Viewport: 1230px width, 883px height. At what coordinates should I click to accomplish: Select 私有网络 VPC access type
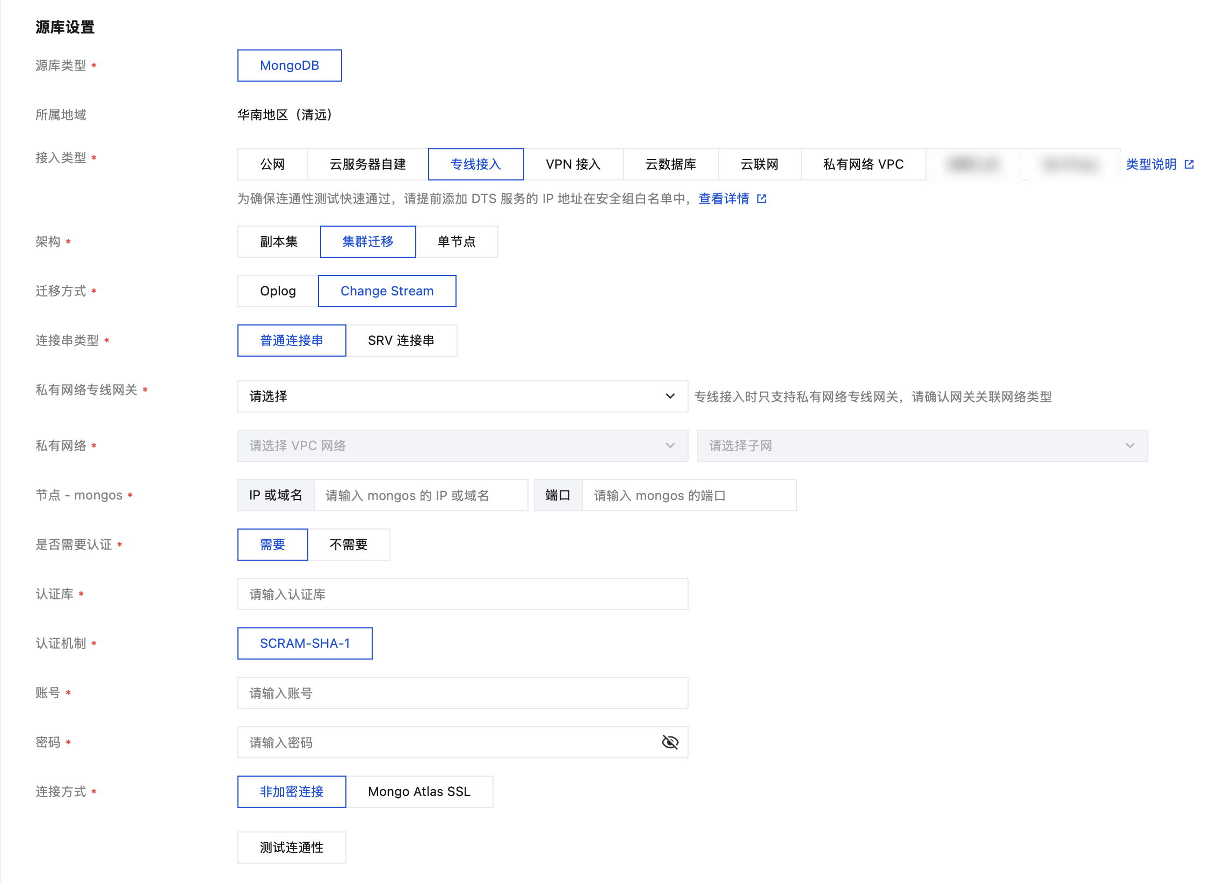click(863, 164)
